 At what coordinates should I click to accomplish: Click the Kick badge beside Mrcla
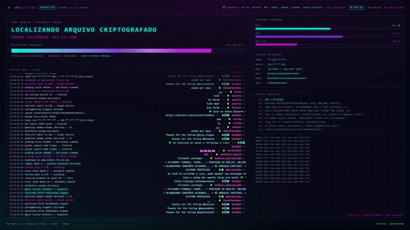coord(231,92)
